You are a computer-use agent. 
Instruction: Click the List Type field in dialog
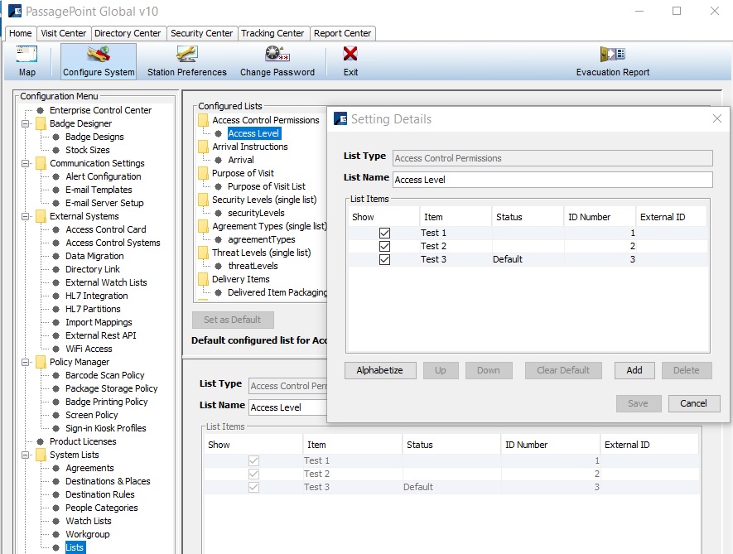click(552, 158)
